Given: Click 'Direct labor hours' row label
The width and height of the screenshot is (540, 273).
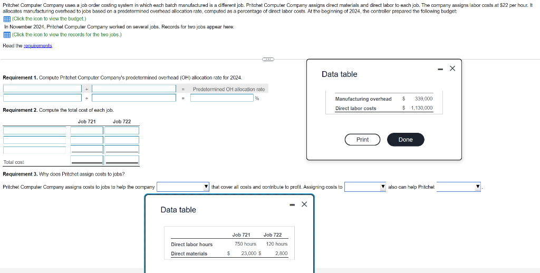Looking at the screenshot, I should pyautogui.click(x=192, y=245).
